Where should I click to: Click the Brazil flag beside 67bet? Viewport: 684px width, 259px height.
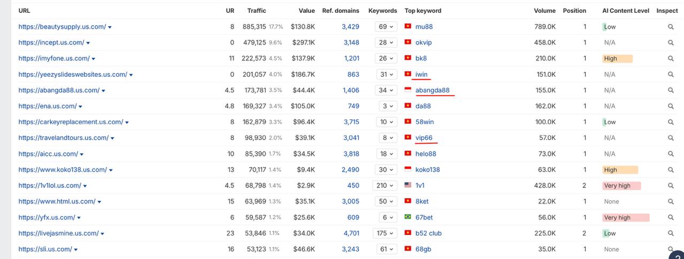coord(408,217)
